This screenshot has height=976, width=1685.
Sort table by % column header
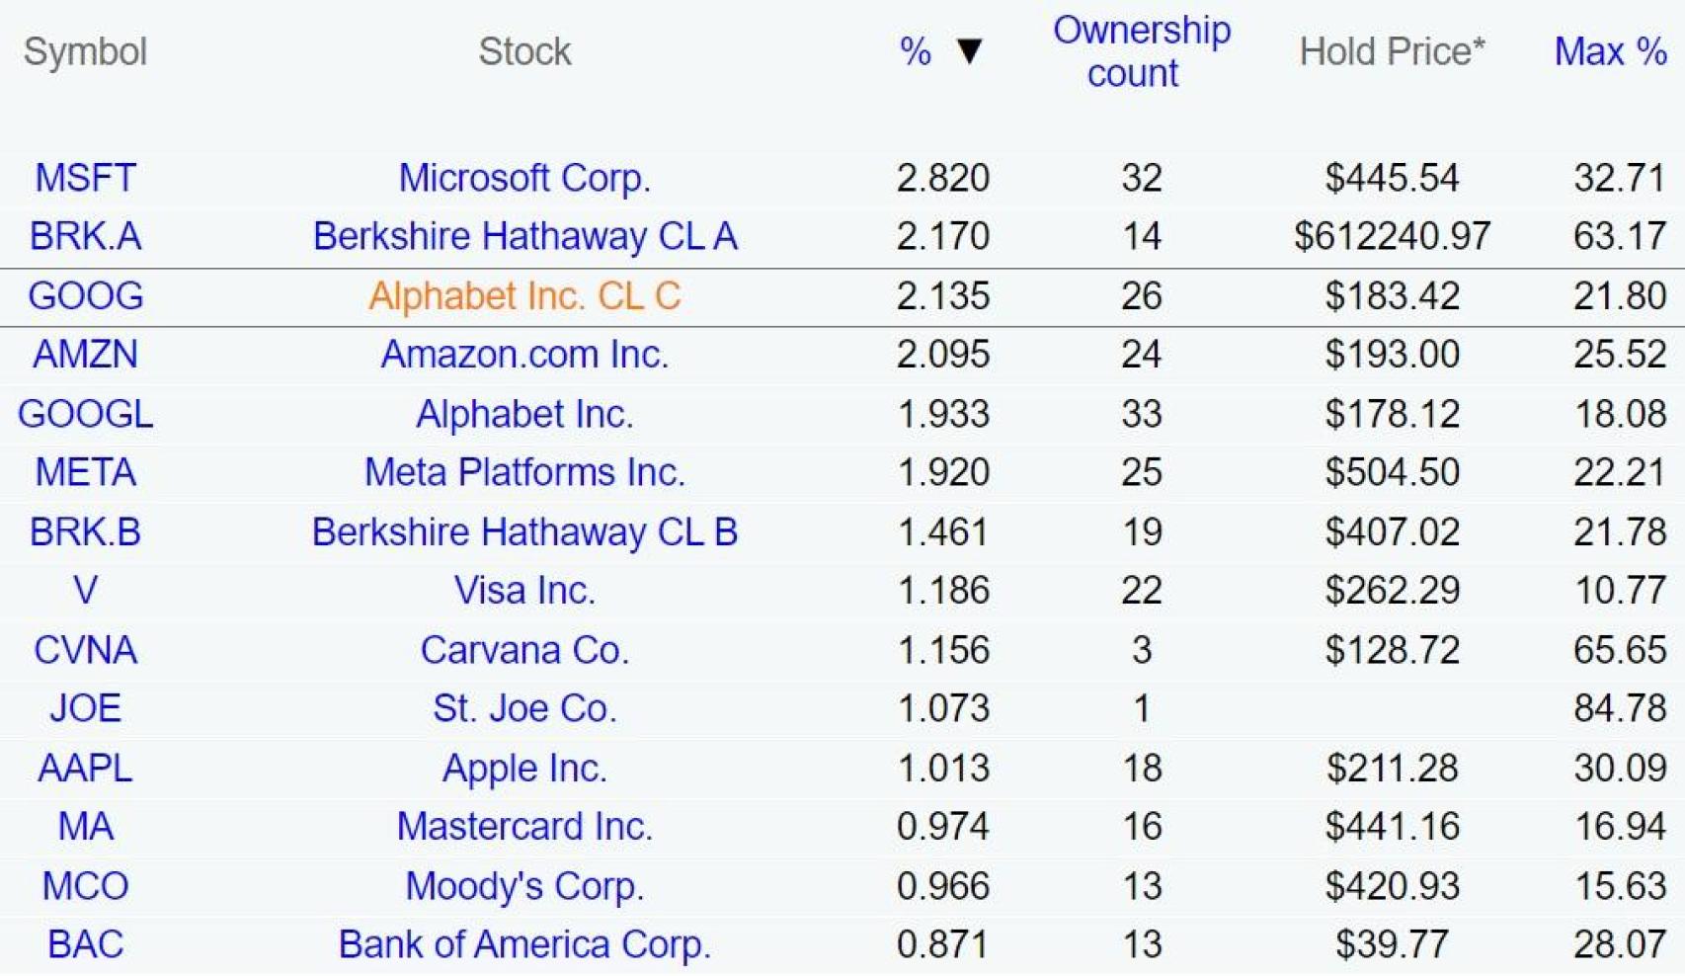(x=916, y=51)
